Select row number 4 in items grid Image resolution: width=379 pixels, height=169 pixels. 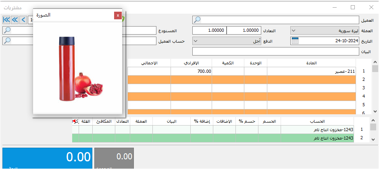click(x=363, y=97)
